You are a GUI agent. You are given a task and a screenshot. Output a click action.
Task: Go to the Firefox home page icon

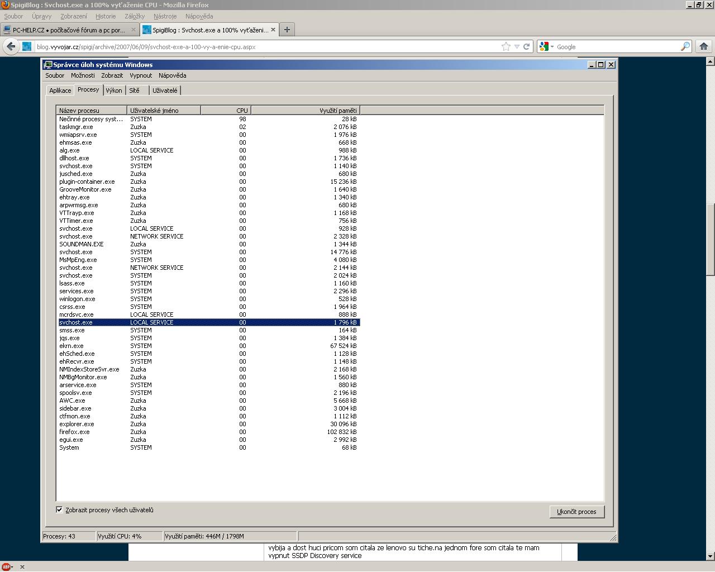click(x=704, y=47)
